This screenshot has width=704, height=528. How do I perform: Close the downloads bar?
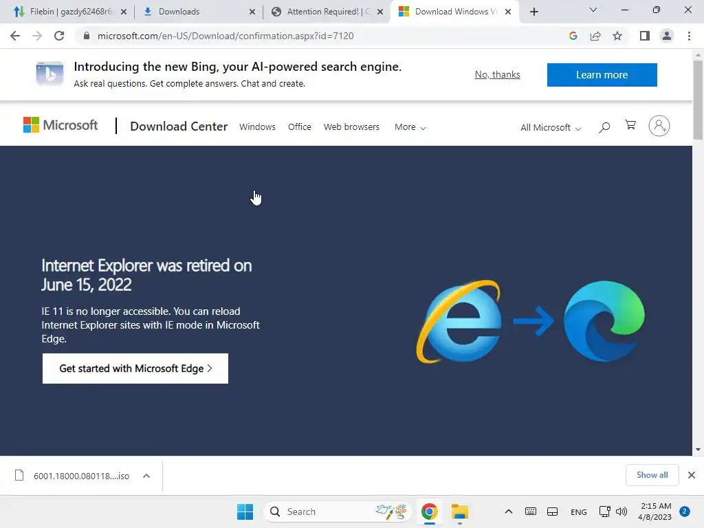692,475
